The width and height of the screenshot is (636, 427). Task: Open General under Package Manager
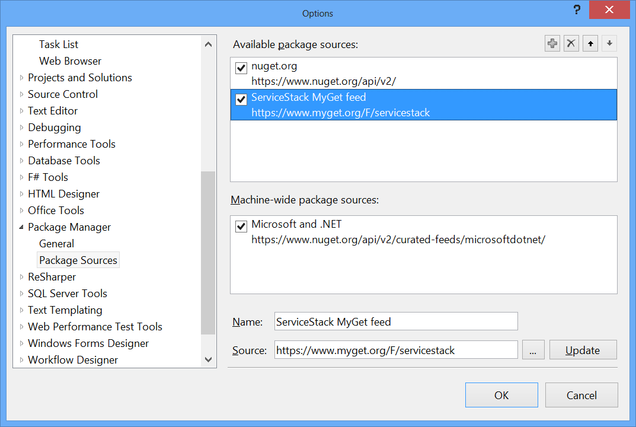pos(56,244)
